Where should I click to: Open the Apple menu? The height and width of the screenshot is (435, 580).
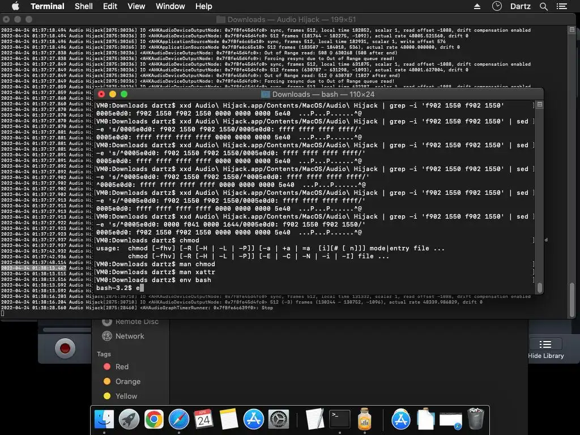15,6
